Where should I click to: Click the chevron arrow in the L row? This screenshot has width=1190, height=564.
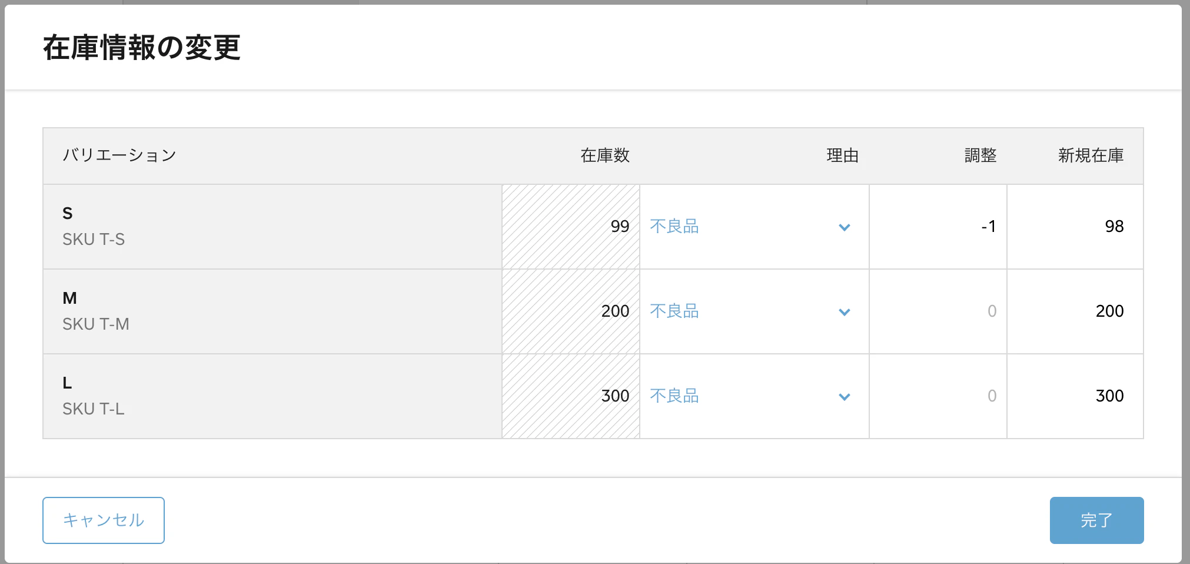tap(845, 397)
